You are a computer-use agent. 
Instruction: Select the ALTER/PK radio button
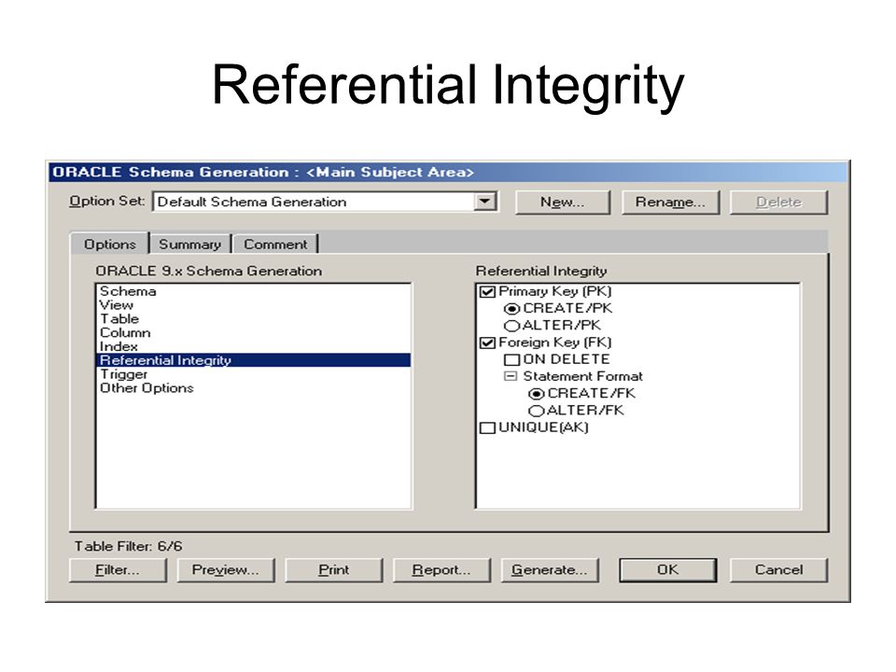pyautogui.click(x=511, y=326)
